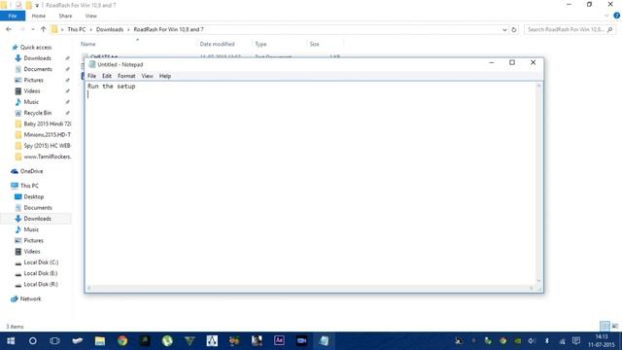Launch Google Chrome from taskbar
This screenshot has width=622, height=350.
pyautogui.click(x=122, y=341)
